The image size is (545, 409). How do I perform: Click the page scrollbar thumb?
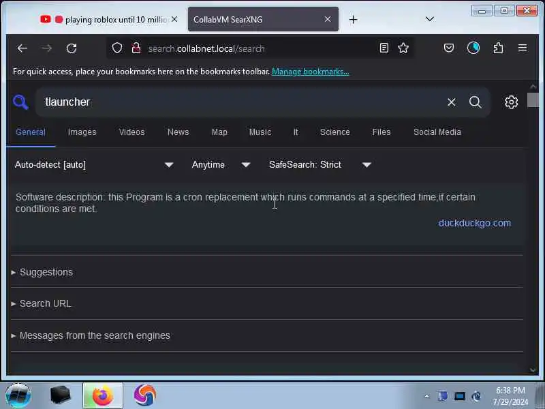(x=533, y=100)
